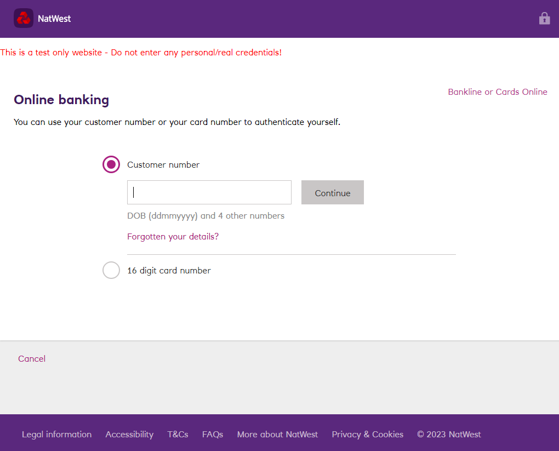The image size is (559, 451).
Task: Open the 'Forgotten your details?' link
Action: click(x=173, y=237)
